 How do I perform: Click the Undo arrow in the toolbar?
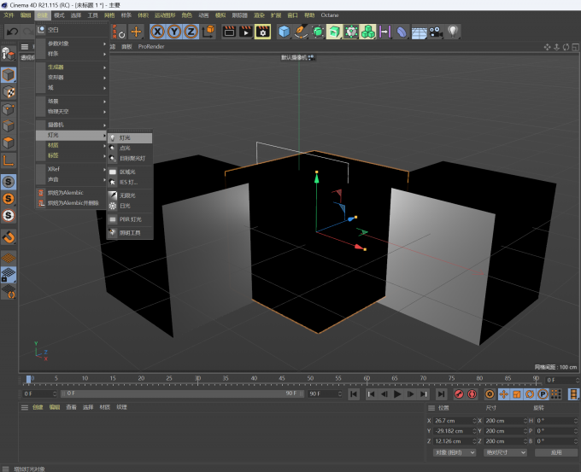(13, 32)
